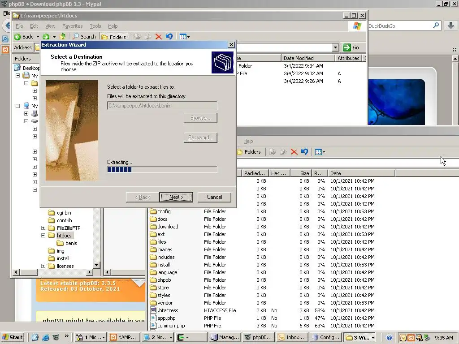This screenshot has height=344, width=459.
Task: Sort by the Attributes column header
Action: [x=348, y=58]
